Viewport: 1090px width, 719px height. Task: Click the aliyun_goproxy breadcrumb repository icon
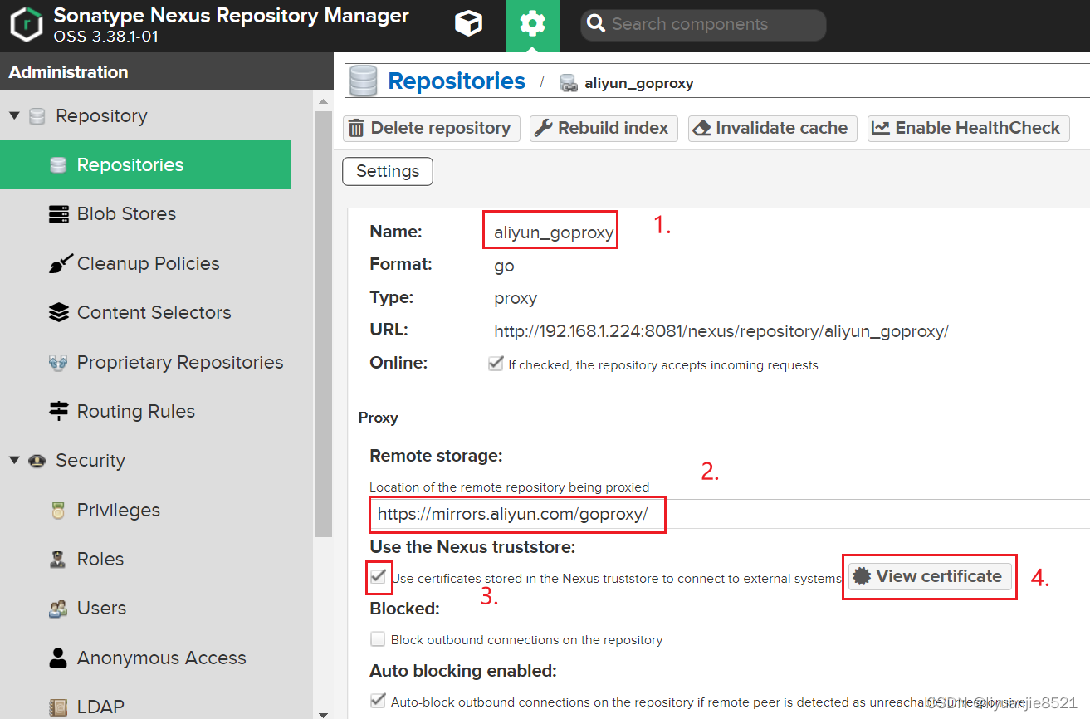(569, 83)
